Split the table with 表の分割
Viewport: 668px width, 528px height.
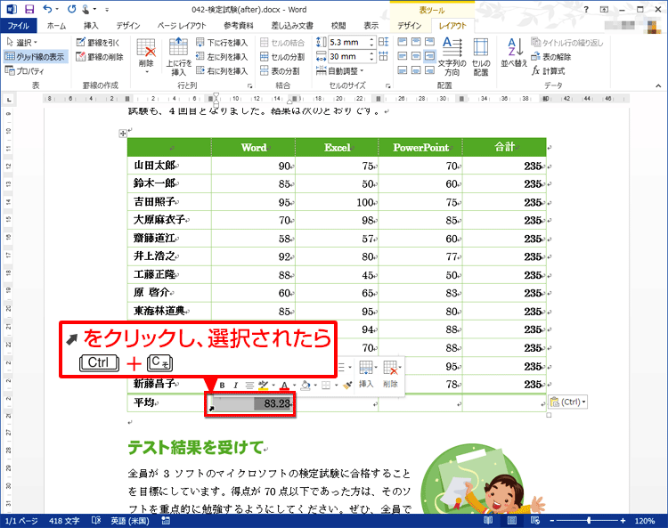coord(280,70)
